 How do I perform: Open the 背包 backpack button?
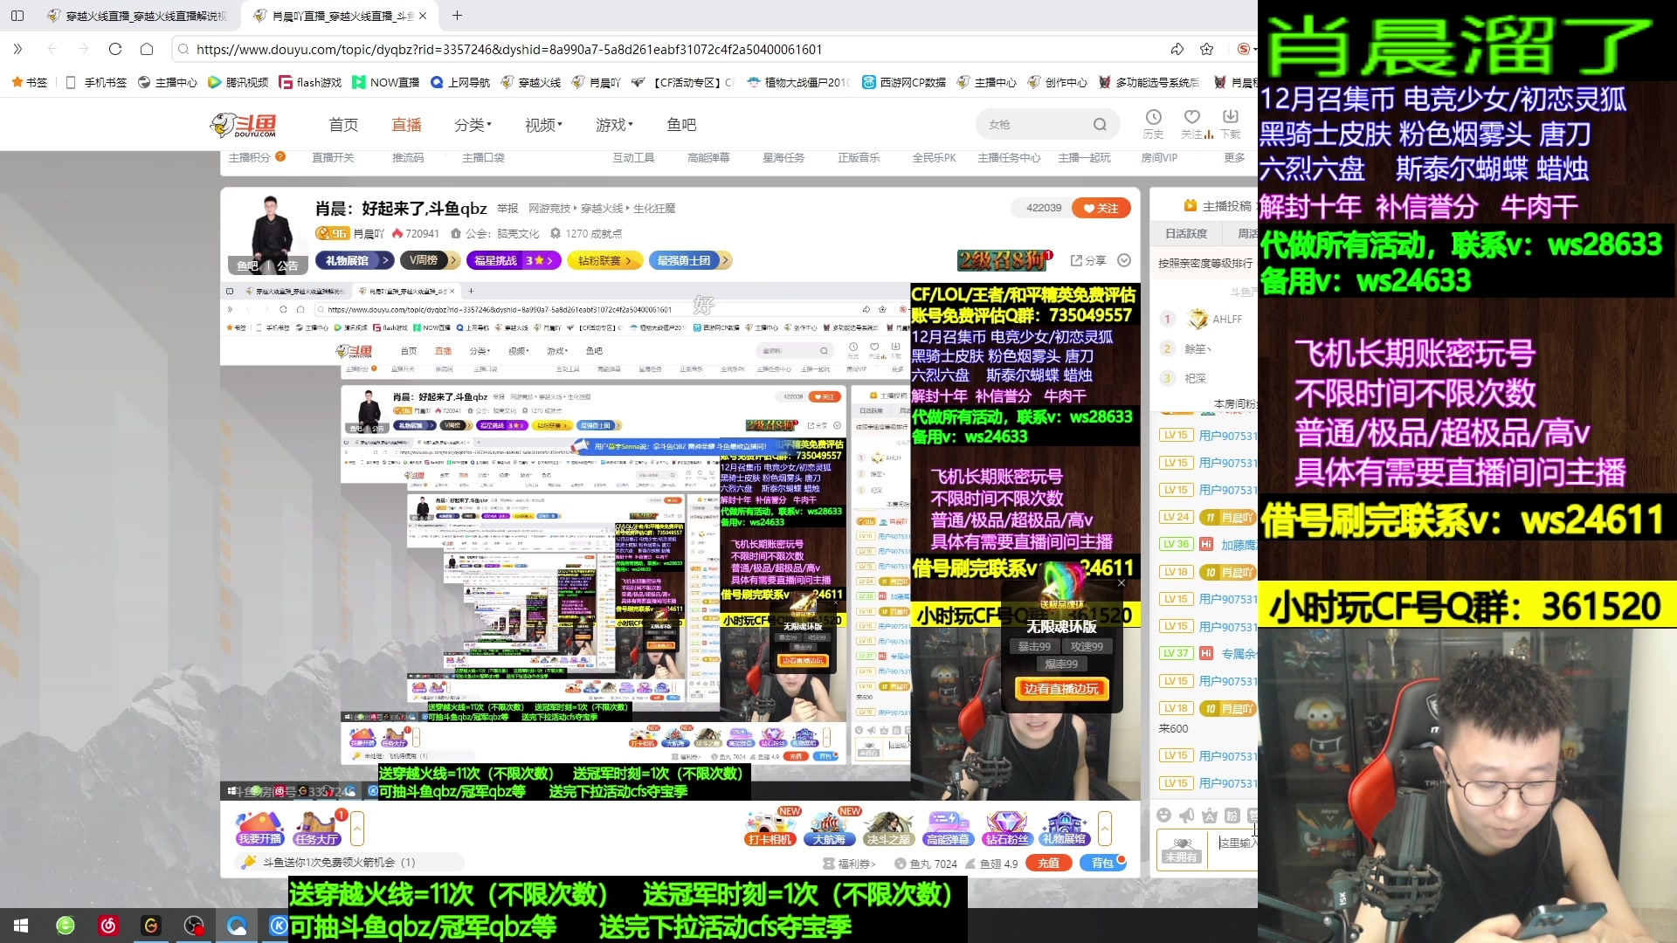pos(1102,863)
